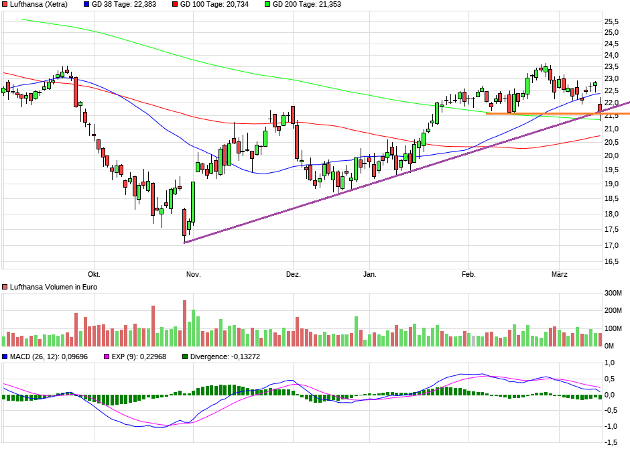The width and height of the screenshot is (630, 449).
Task: Select the 'GD 100 Tage: 20,734' label
Action: [214, 5]
